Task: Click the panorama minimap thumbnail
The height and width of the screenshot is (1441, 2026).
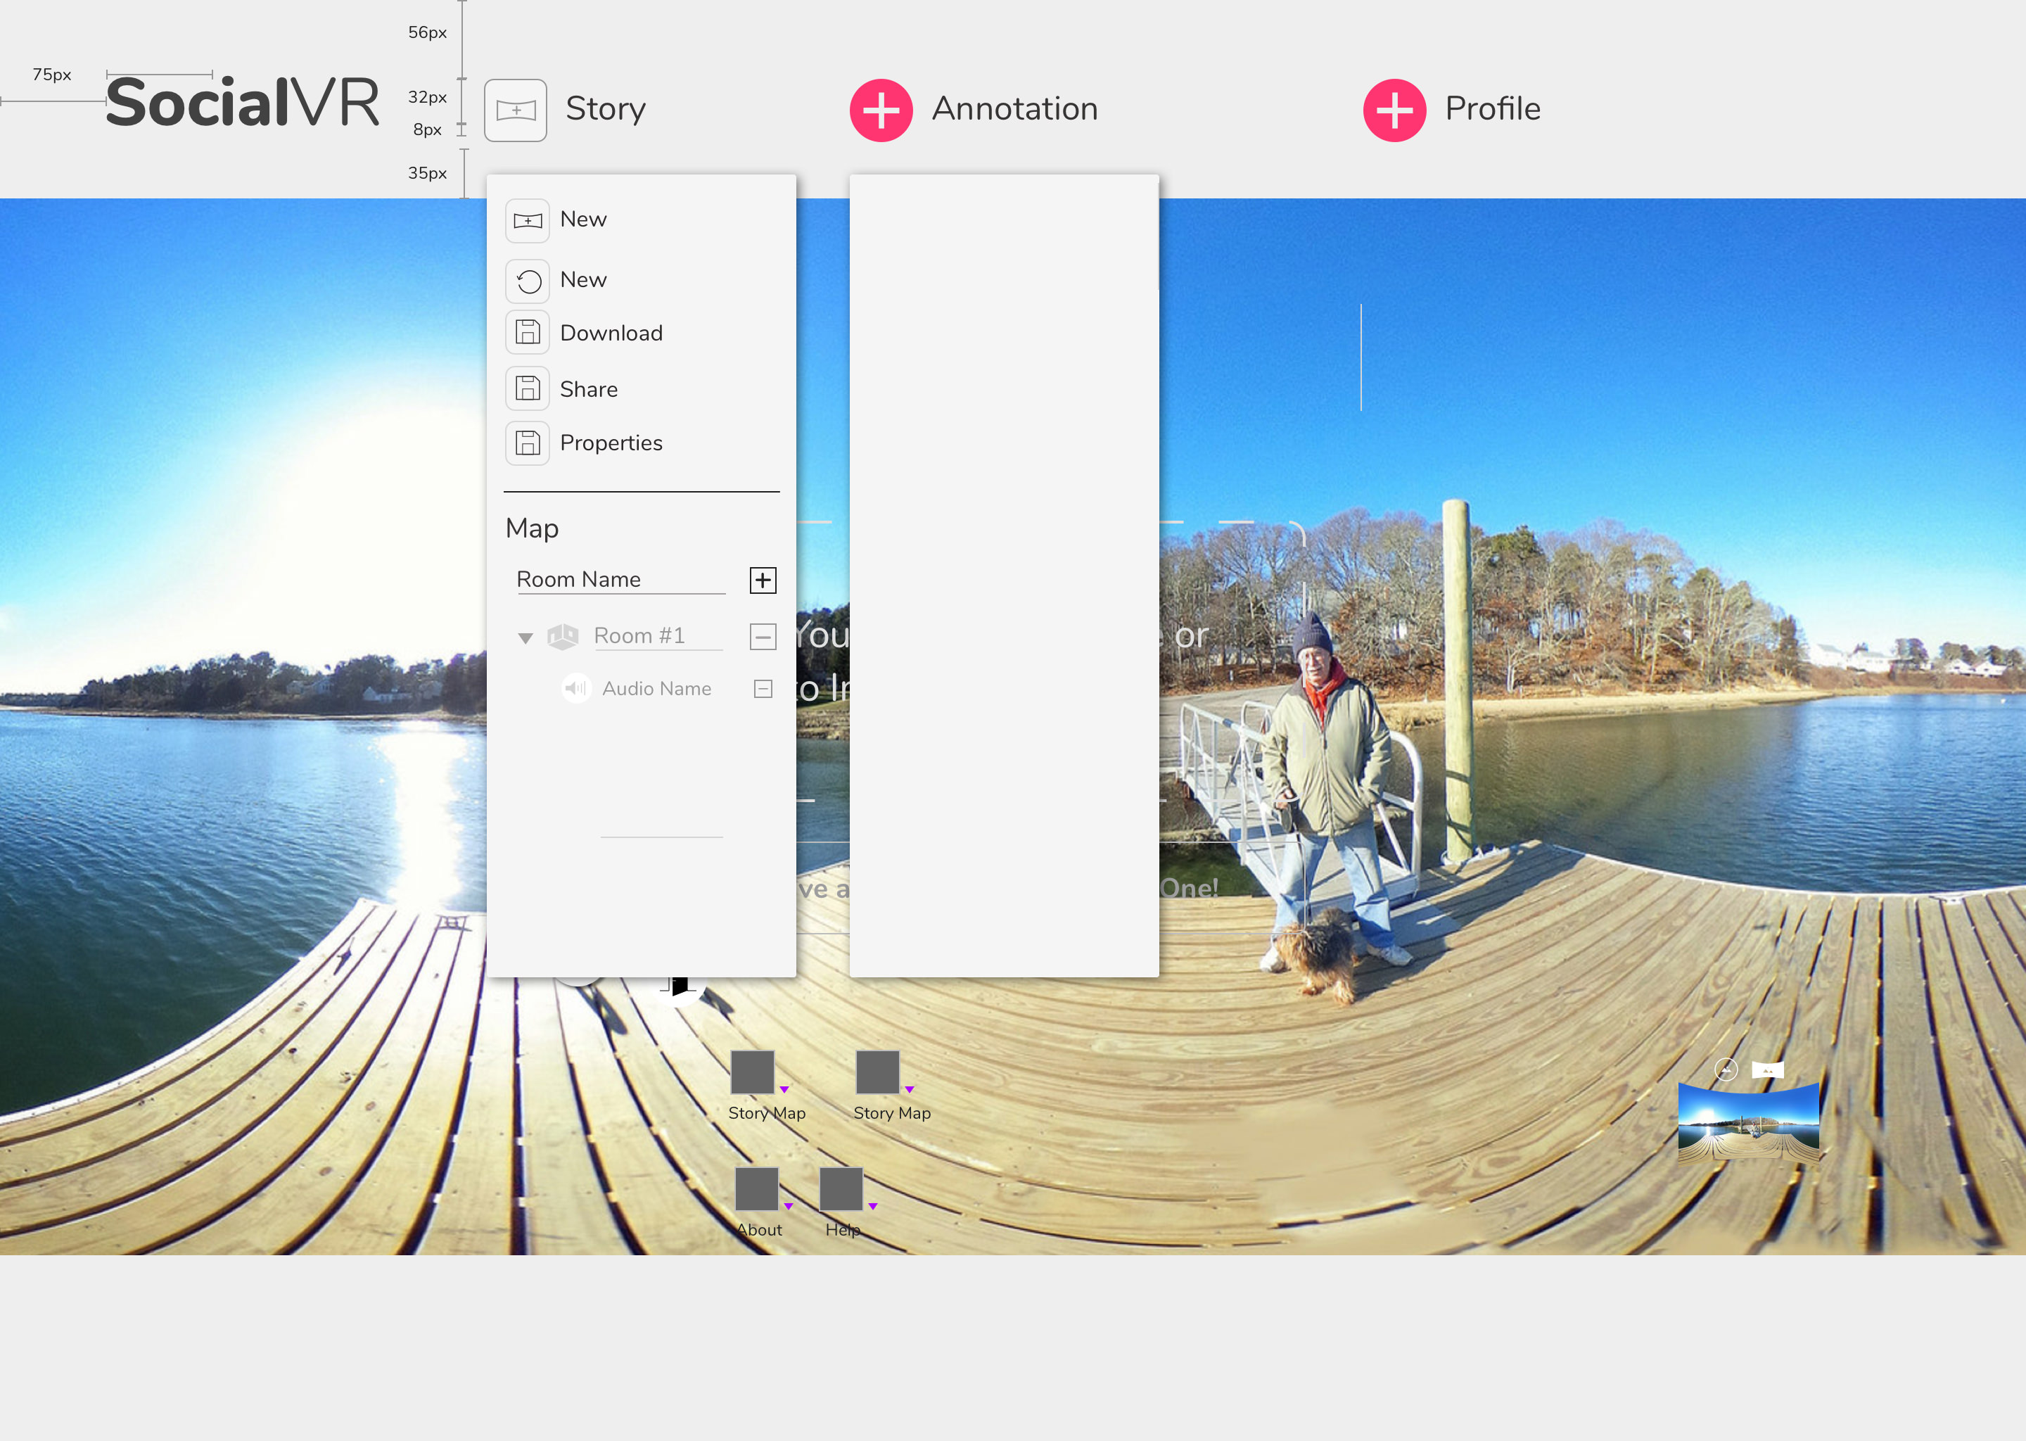Action: coord(1748,1124)
